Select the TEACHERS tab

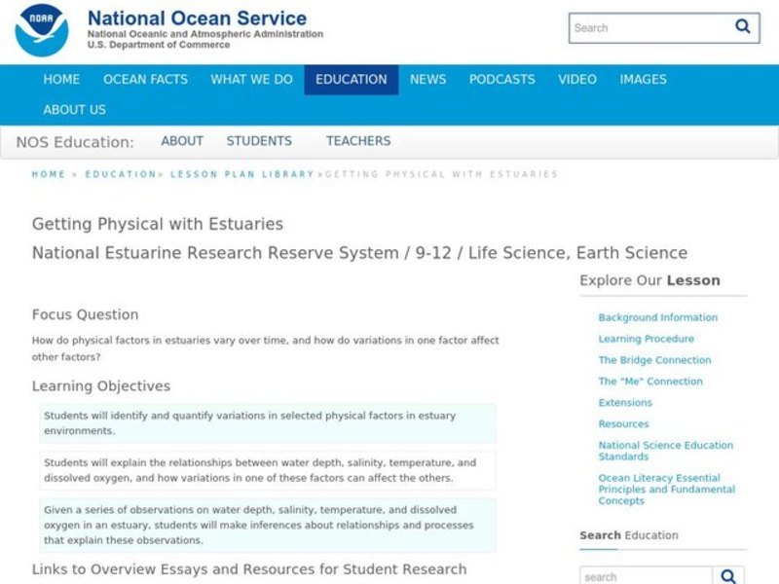coord(358,140)
